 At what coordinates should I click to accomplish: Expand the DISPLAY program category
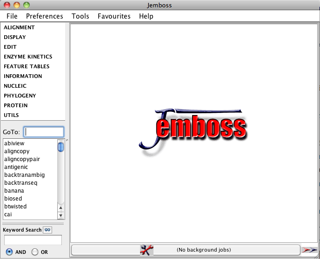pos(15,37)
